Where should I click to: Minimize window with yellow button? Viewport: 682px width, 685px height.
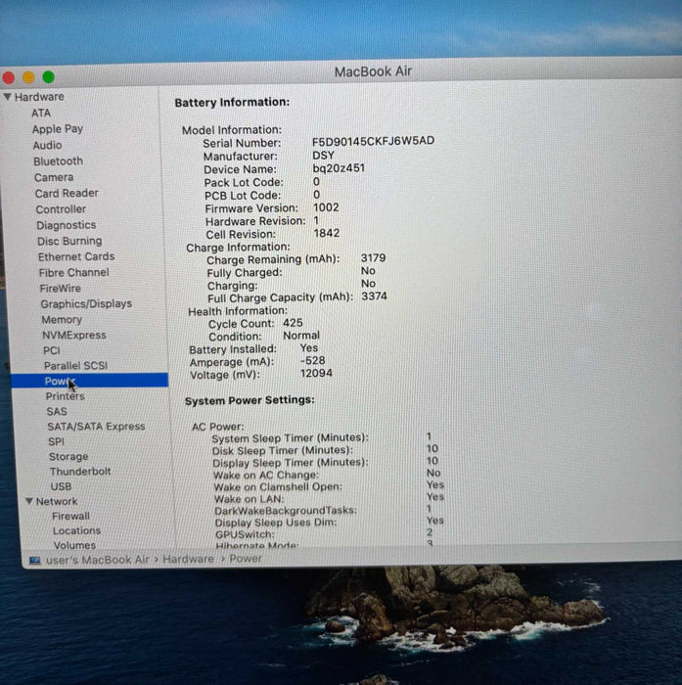tap(28, 77)
